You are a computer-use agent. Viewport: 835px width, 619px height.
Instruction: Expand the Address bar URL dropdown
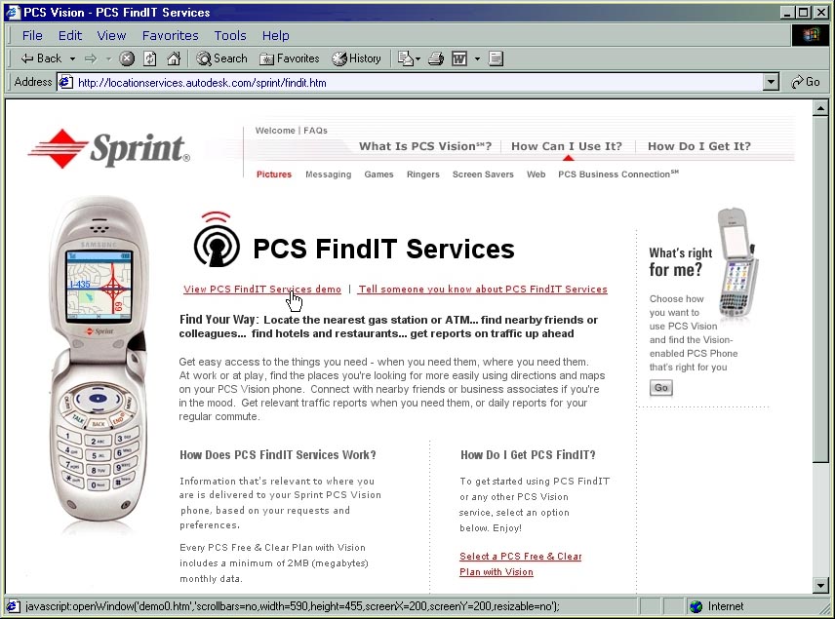click(770, 82)
